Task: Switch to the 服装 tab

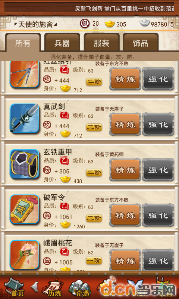Action: point(101,43)
